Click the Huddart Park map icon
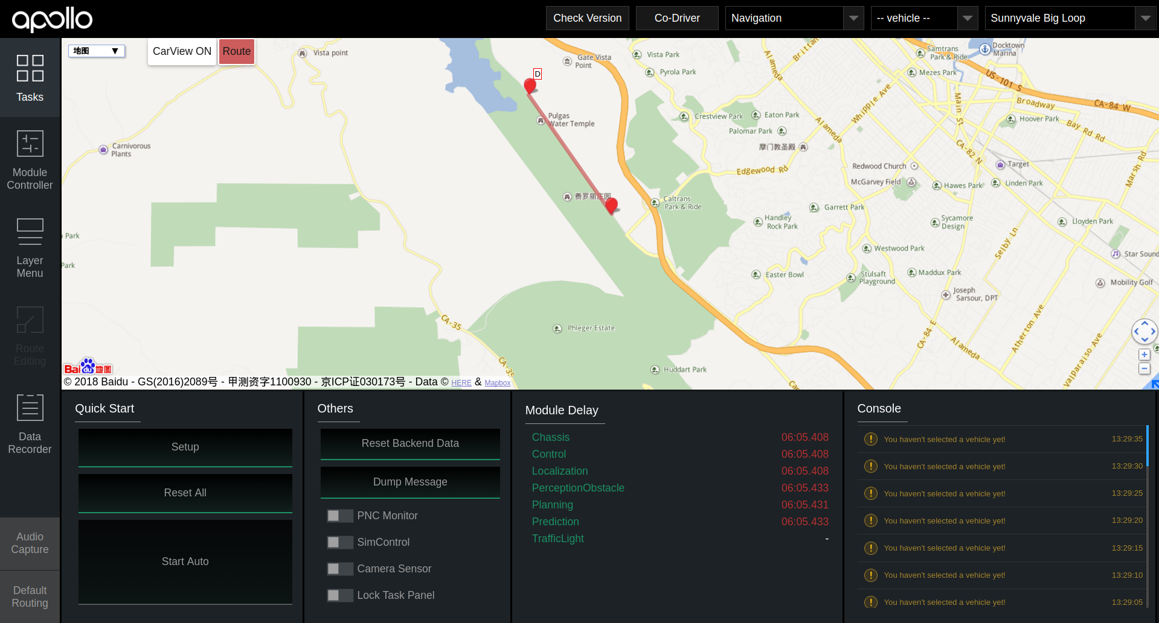This screenshot has height=623, width=1159. coord(655,370)
